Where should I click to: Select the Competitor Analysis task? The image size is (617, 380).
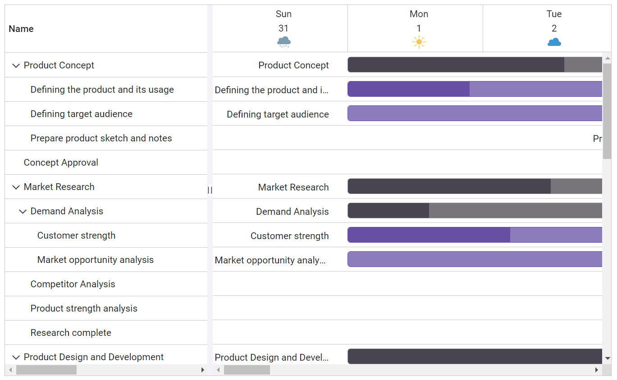(73, 284)
